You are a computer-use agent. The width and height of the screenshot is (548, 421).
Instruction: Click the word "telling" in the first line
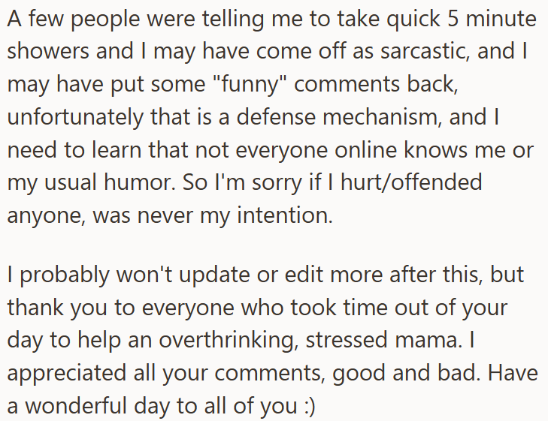tap(233, 20)
